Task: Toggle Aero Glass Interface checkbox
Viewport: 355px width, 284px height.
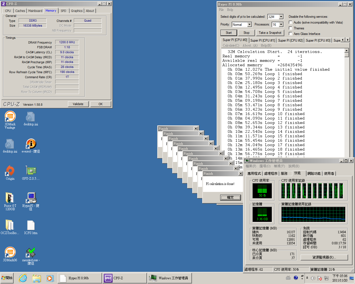Action: point(290,34)
